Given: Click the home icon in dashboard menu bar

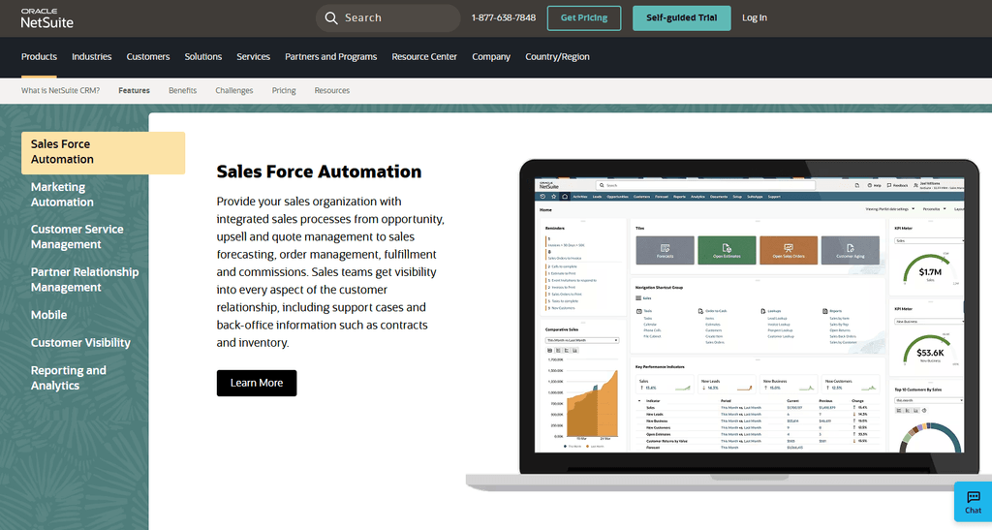Looking at the screenshot, I should coord(565,197).
